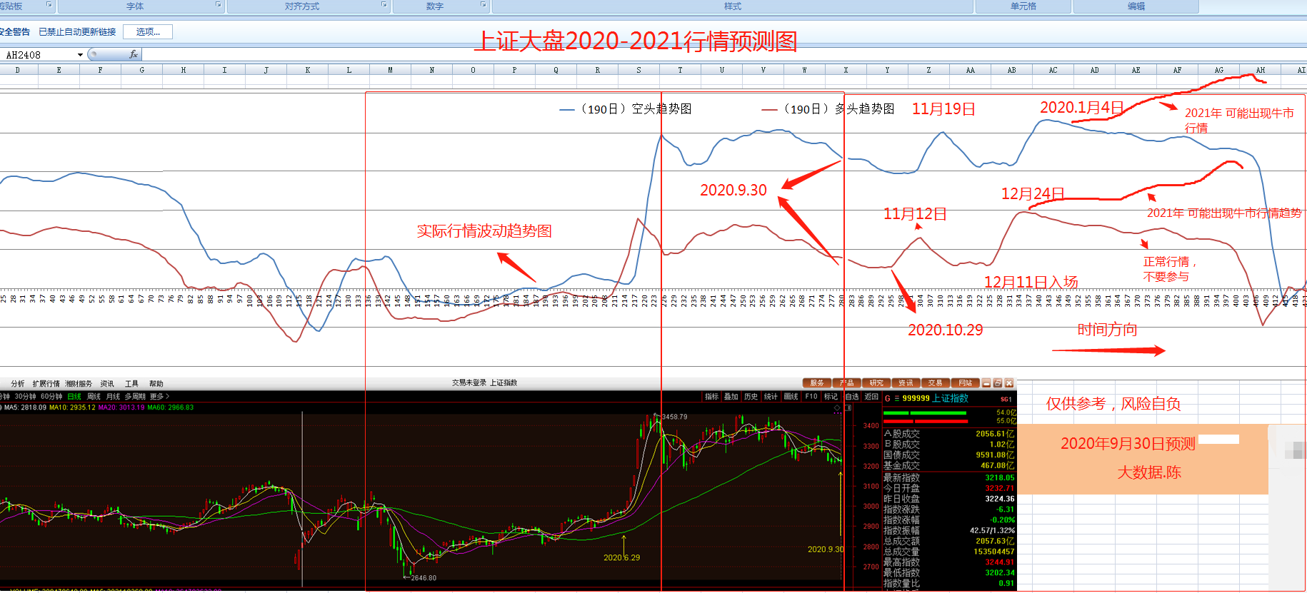Open the 扩展行情 menu

(x=46, y=384)
